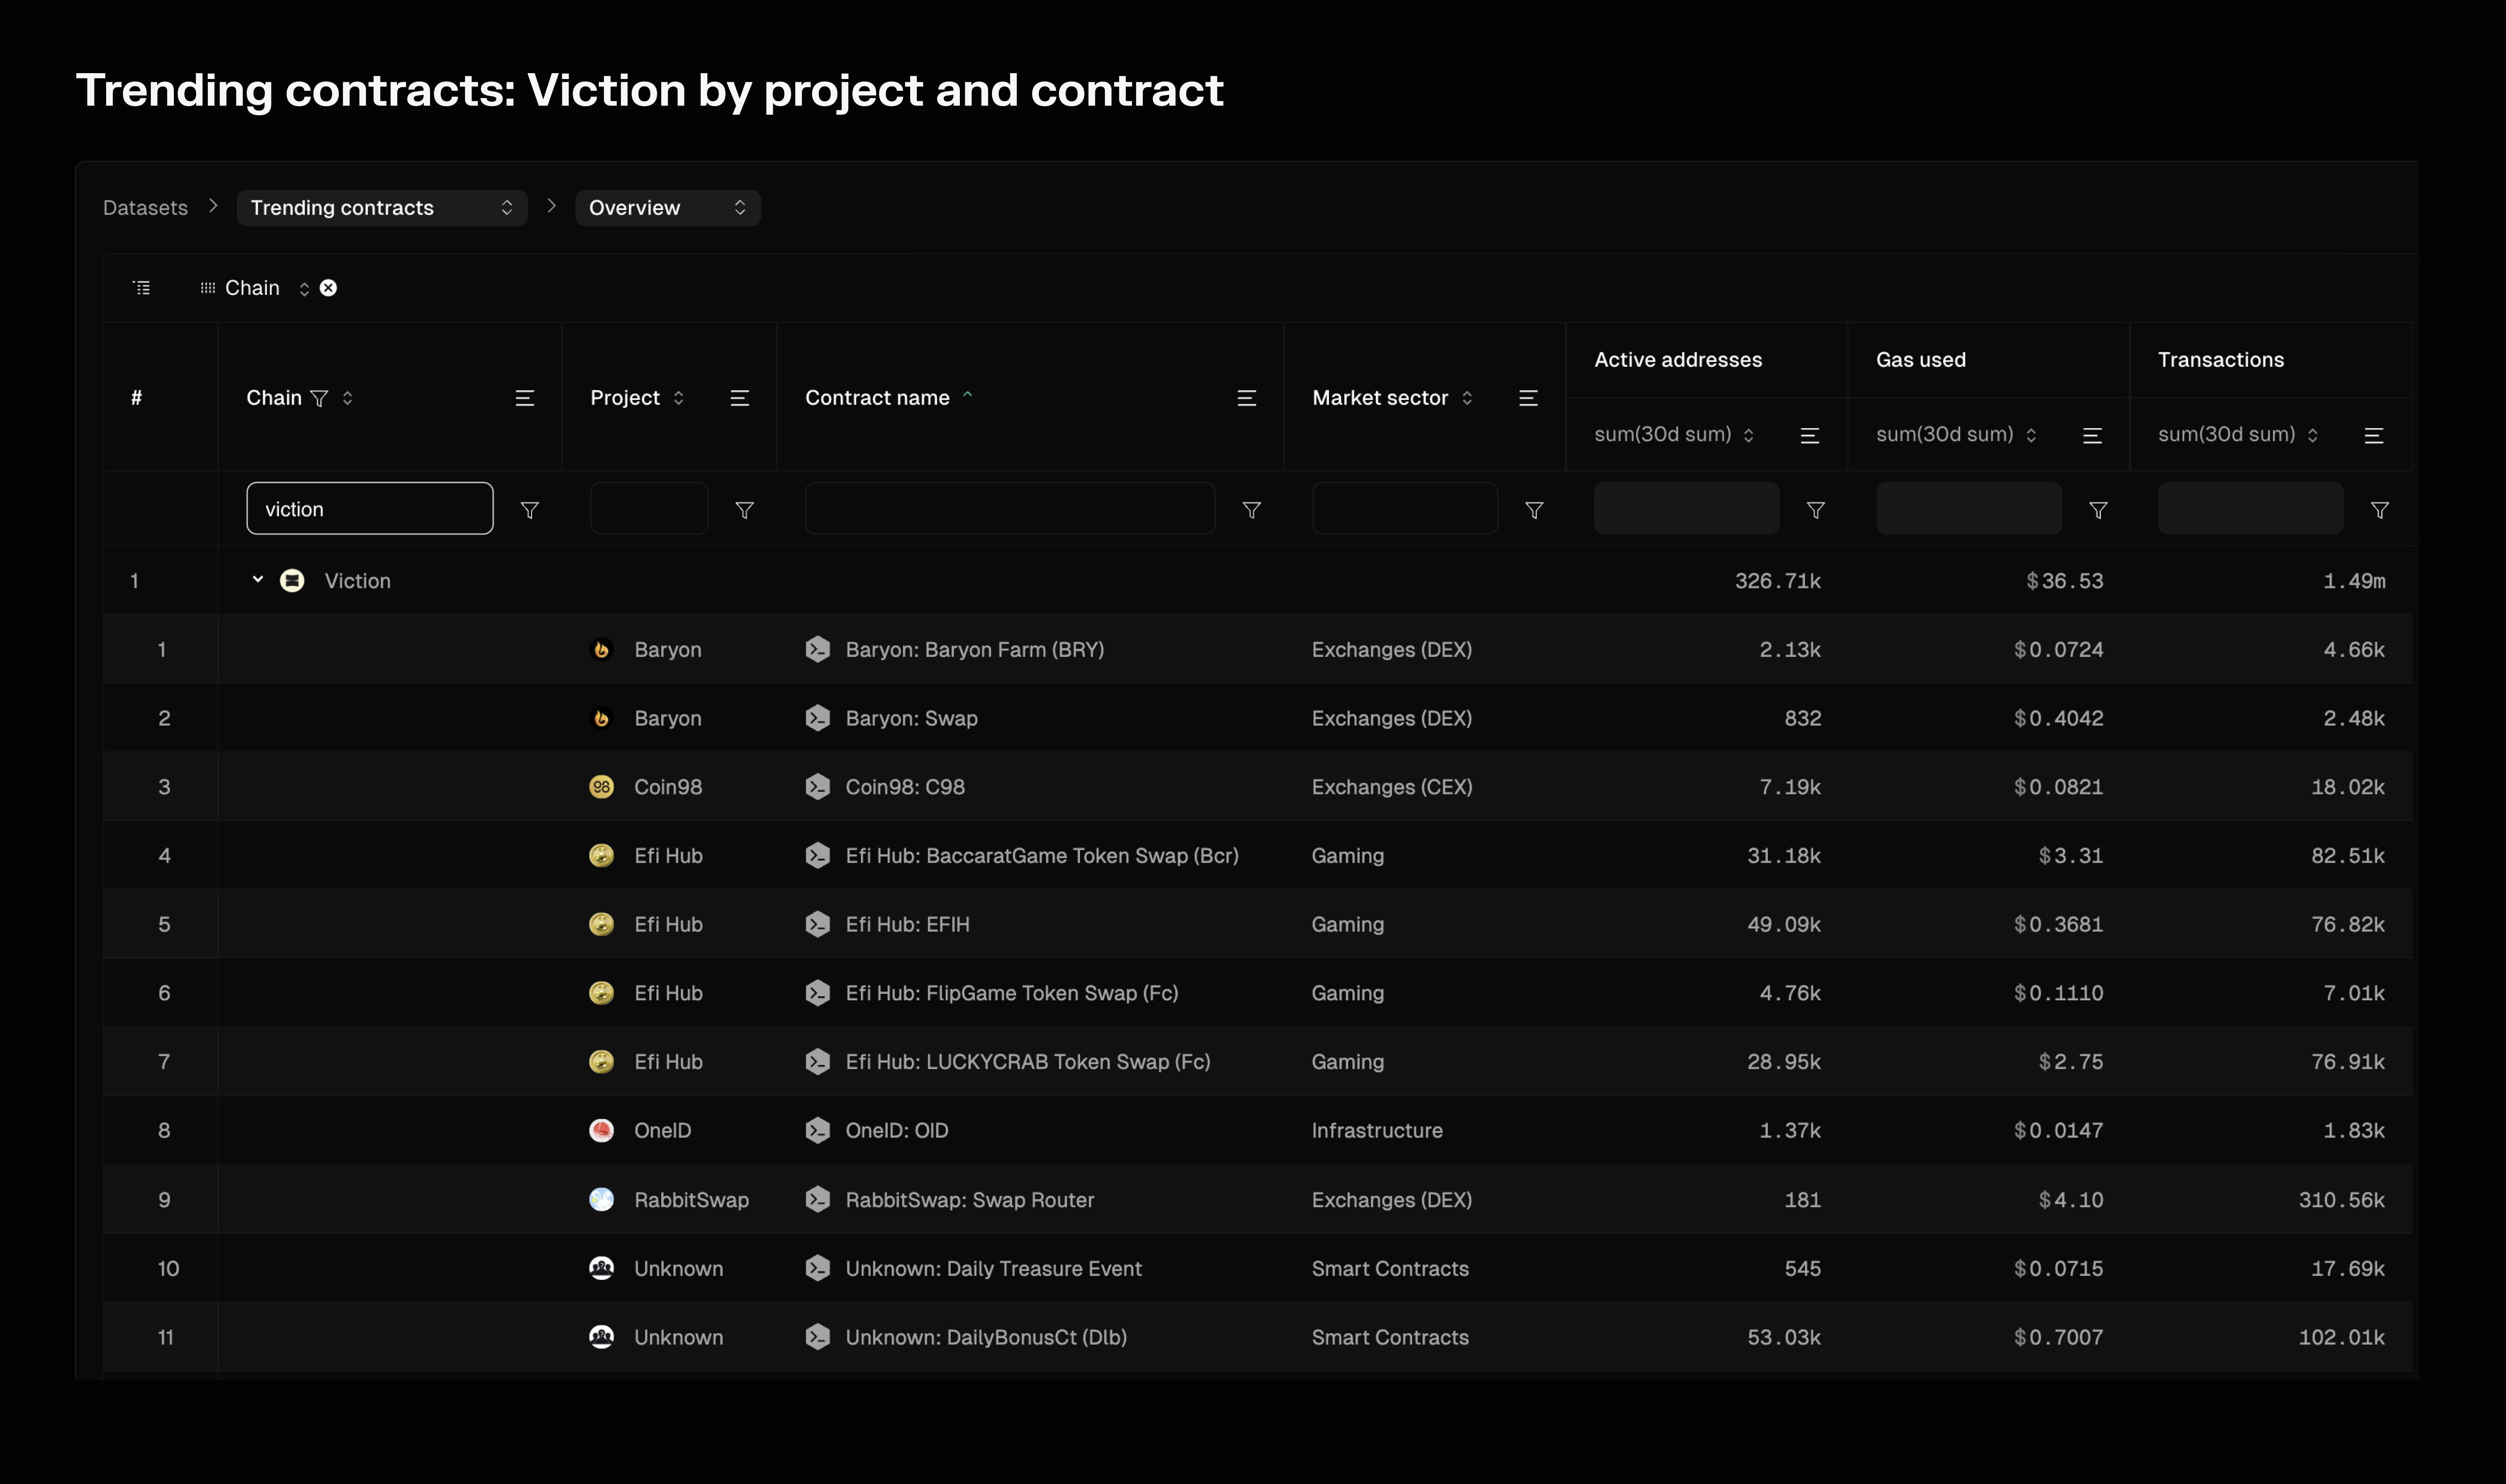2506x1484 pixels.
Task: Toggle sort on Project column
Action: [678, 398]
